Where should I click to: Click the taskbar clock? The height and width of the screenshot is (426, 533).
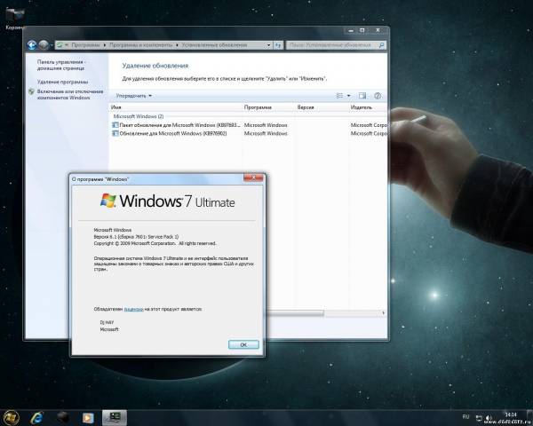[x=511, y=414]
